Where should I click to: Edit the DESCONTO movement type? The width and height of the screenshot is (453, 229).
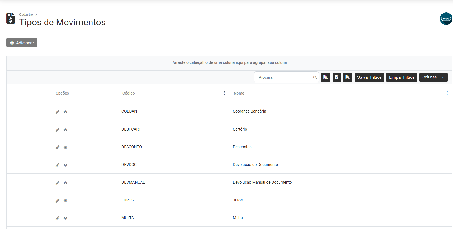(58, 147)
